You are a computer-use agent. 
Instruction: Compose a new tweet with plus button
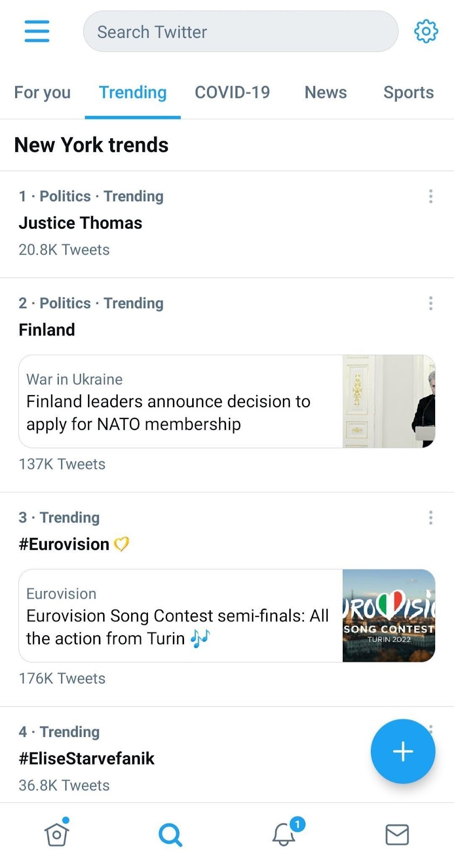[403, 751]
